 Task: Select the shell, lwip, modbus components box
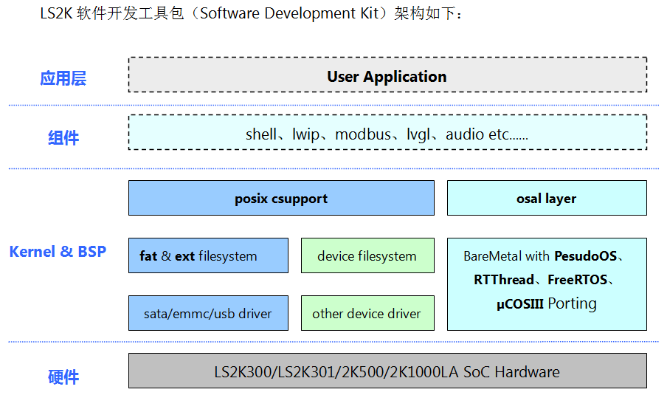[387, 132]
